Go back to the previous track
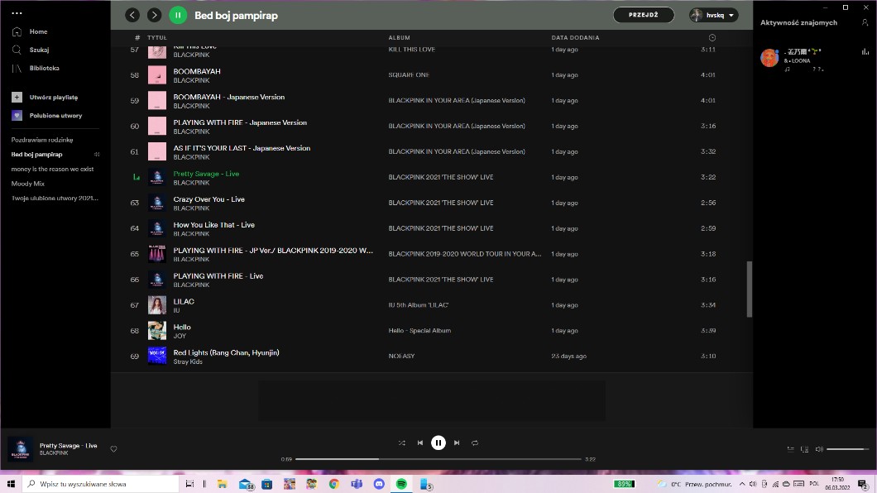The height and width of the screenshot is (493, 877). point(420,443)
